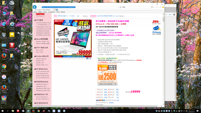Open the 檢視(V) menu

click(45, 12)
